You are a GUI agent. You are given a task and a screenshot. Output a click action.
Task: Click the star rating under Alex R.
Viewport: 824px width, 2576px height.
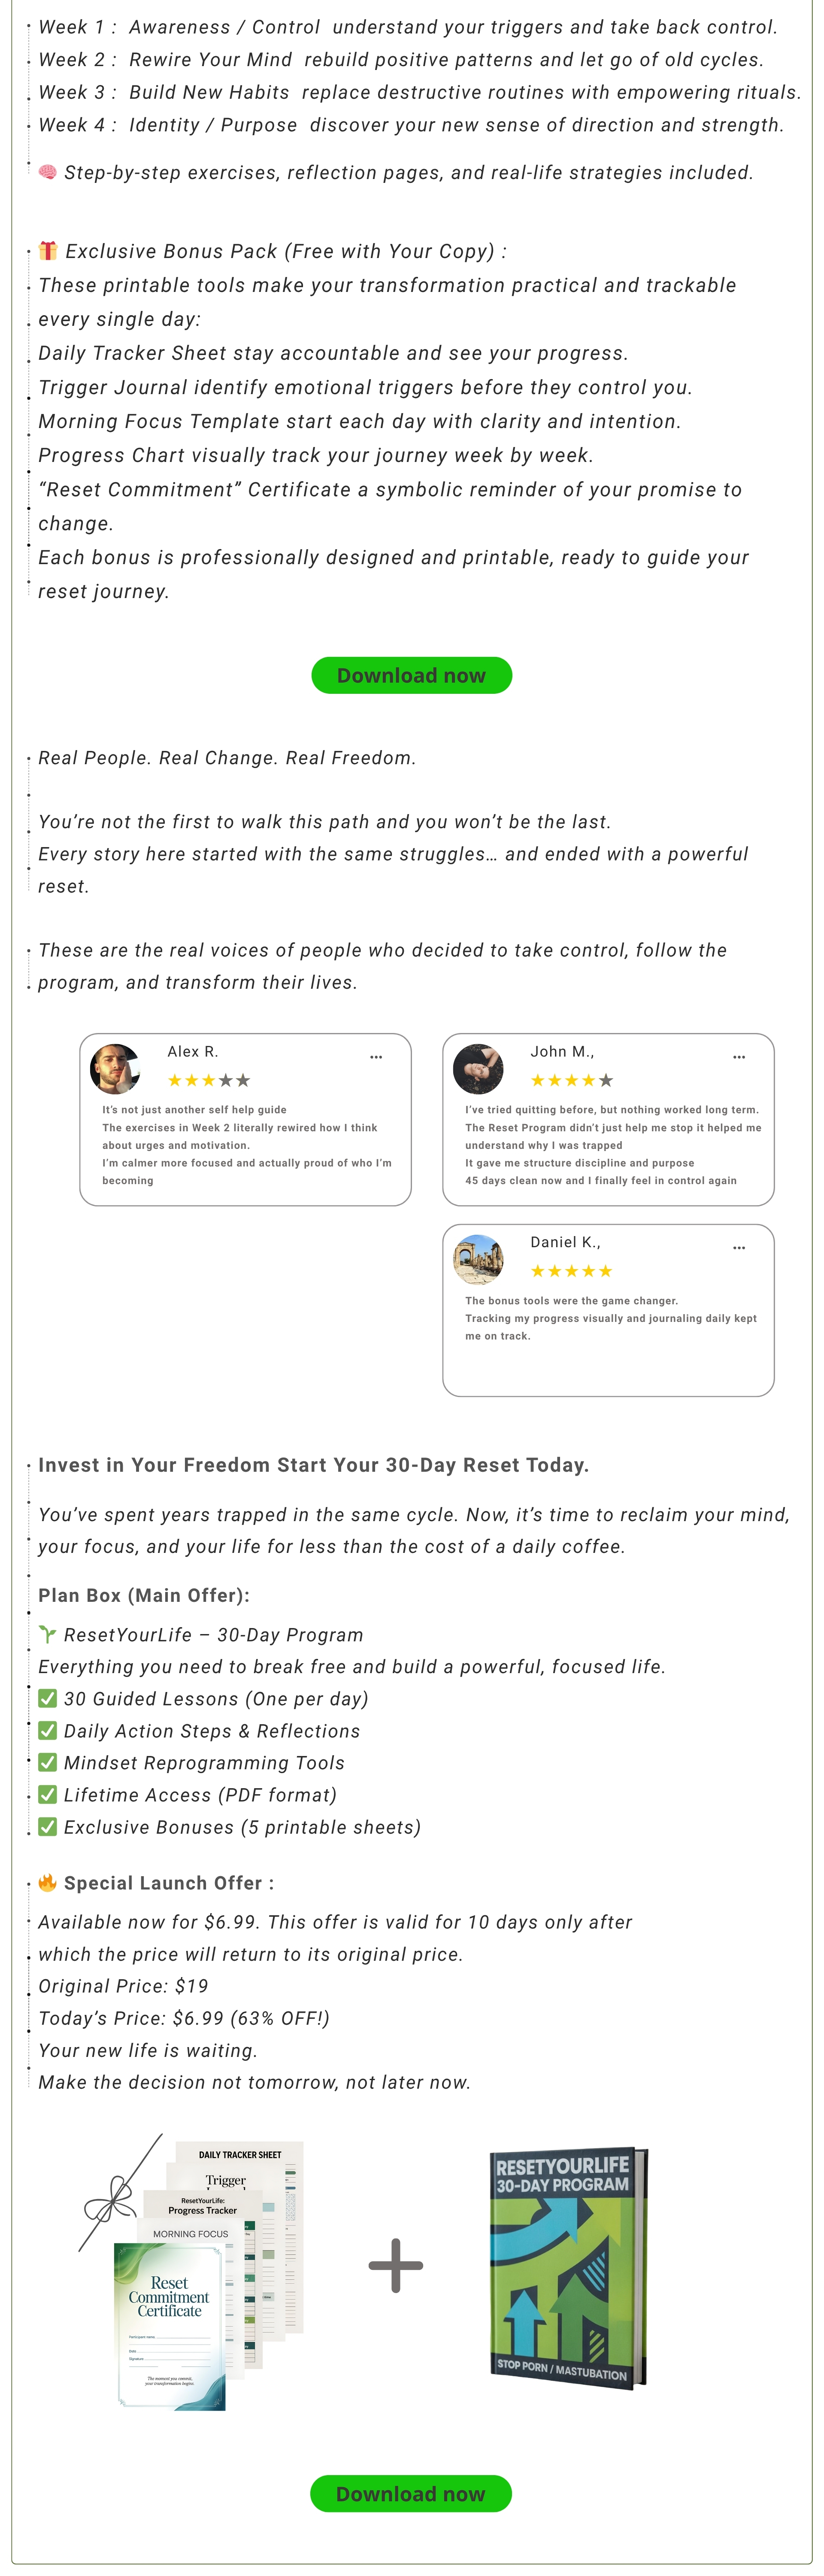tap(209, 1080)
